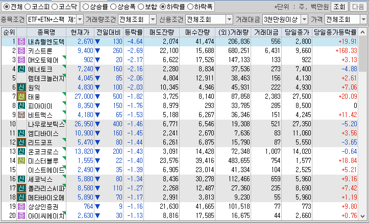369x223 pixels.
Task: Click the down arrow in 내츄럴엔도텍 row
Action: (97, 42)
